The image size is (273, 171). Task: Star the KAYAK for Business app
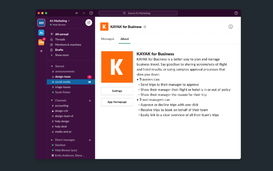[x=145, y=27]
